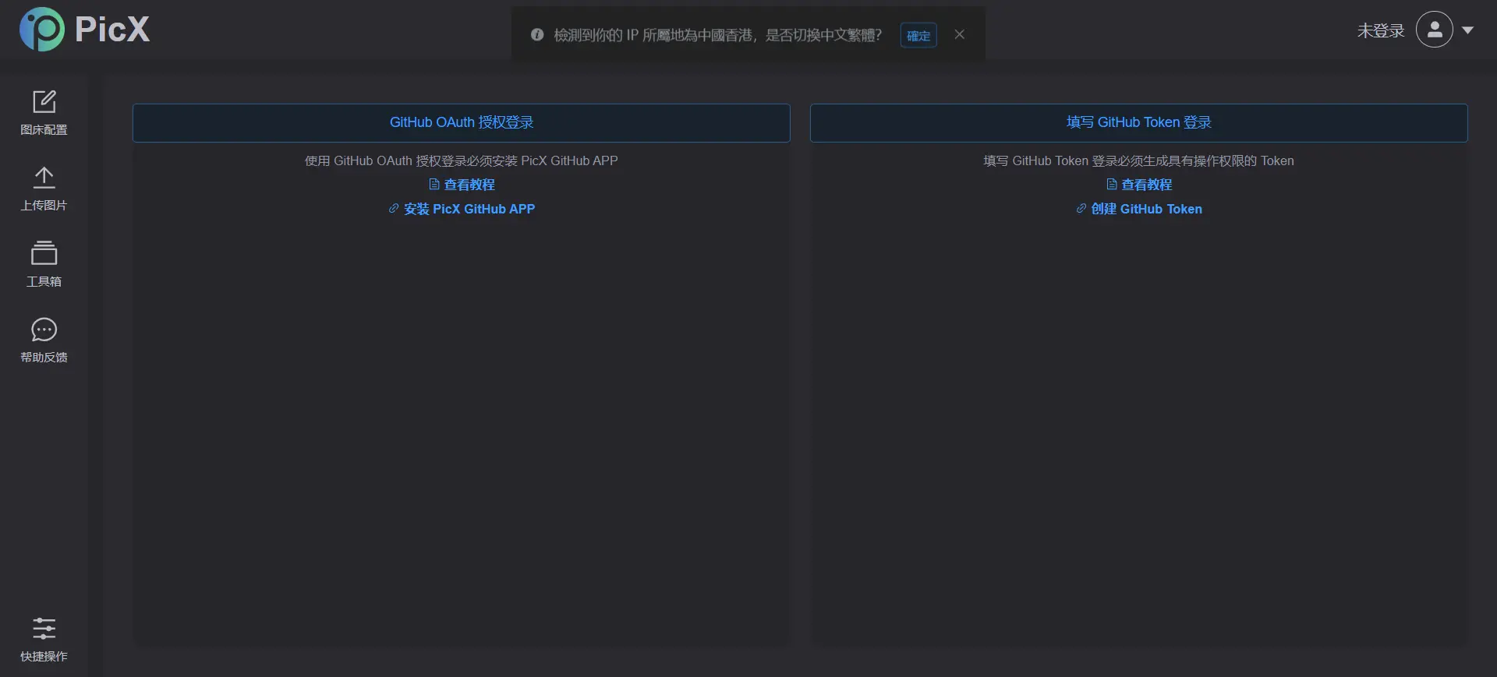The height and width of the screenshot is (677, 1497).
Task: Open 查看教程 under the Token login
Action: point(1139,185)
